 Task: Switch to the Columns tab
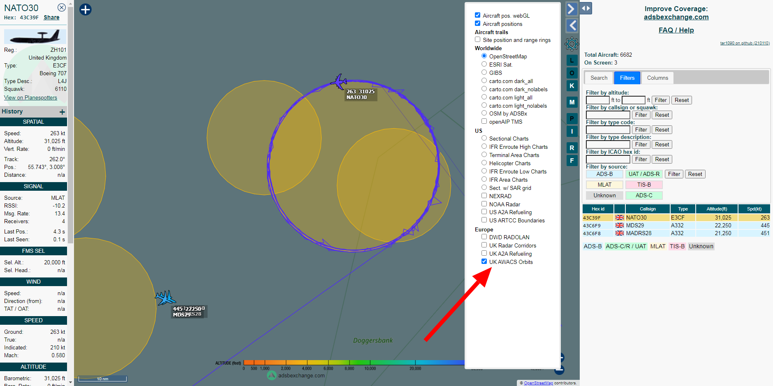coord(657,78)
